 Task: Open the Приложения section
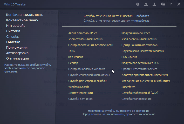click(x=17, y=48)
